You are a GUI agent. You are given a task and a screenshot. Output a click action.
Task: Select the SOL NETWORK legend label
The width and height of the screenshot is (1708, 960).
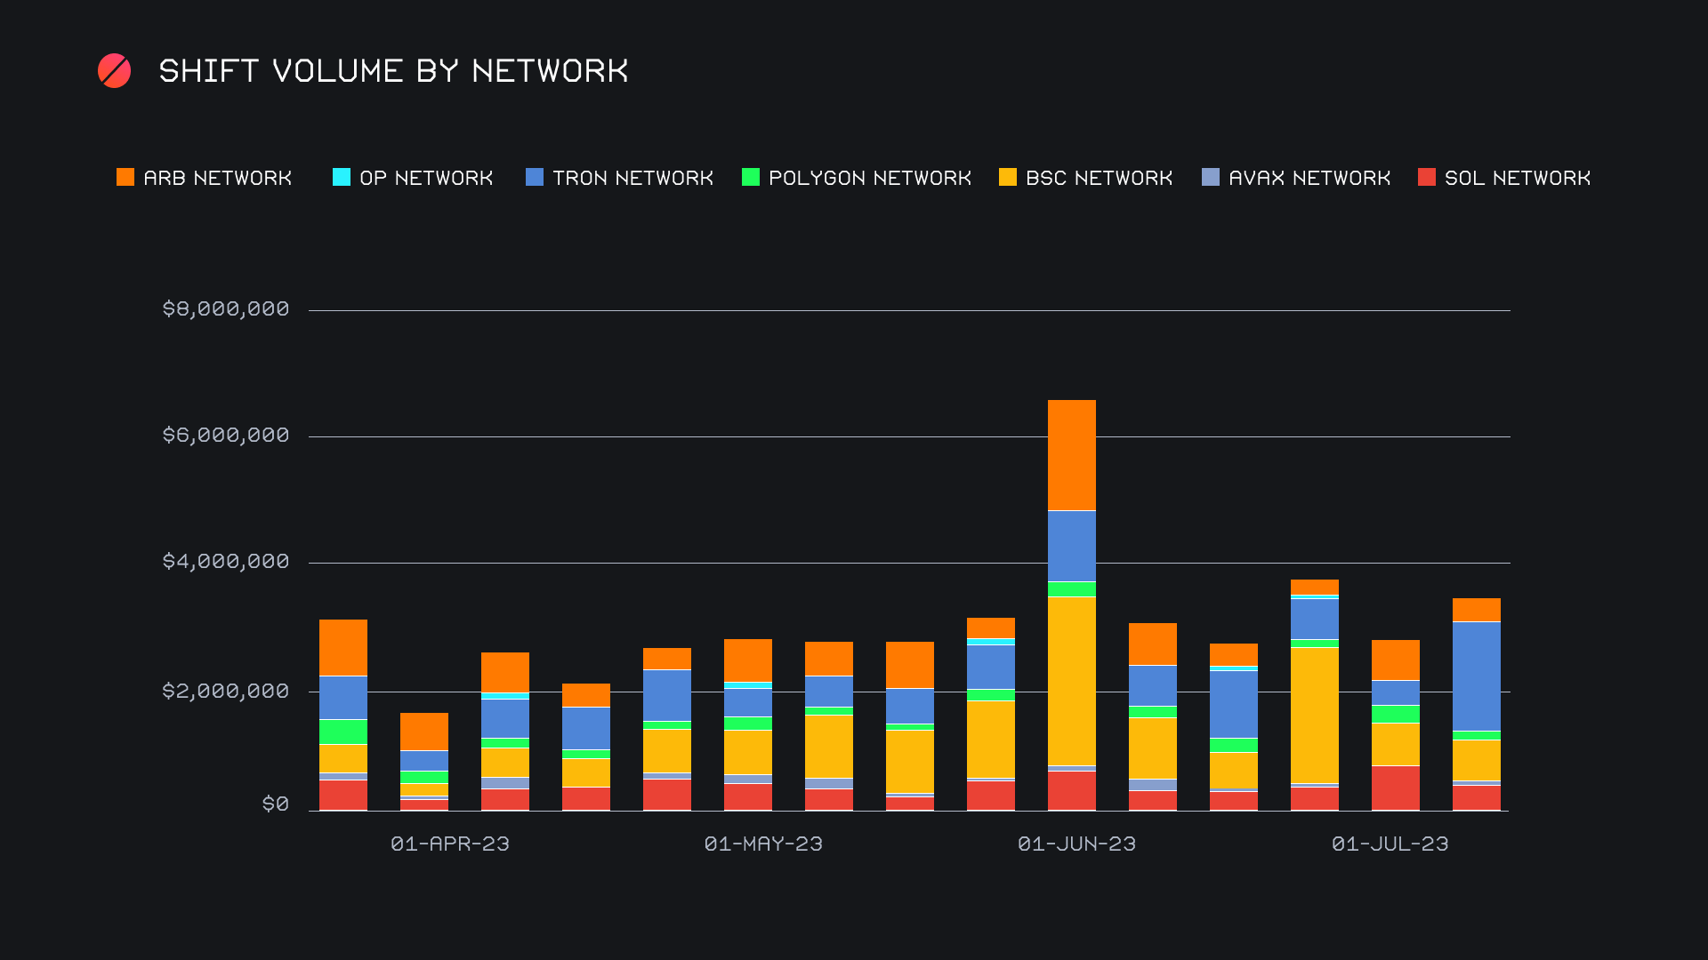pos(1518,178)
